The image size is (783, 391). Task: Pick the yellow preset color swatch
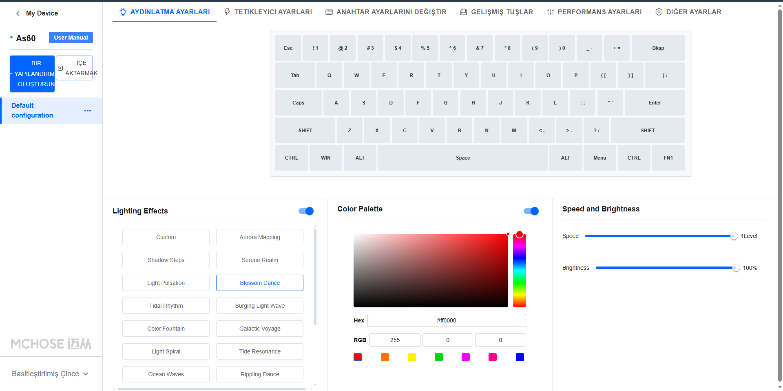412,357
